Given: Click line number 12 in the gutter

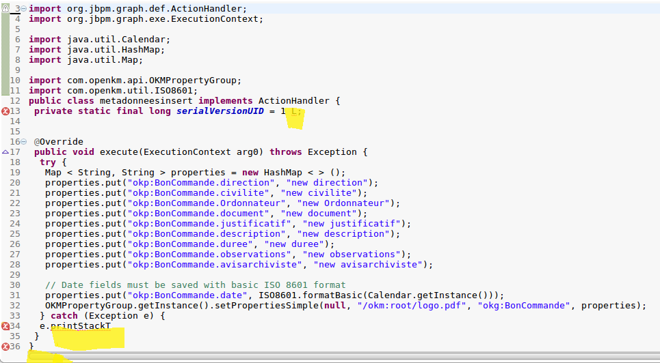Looking at the screenshot, I should [15, 101].
